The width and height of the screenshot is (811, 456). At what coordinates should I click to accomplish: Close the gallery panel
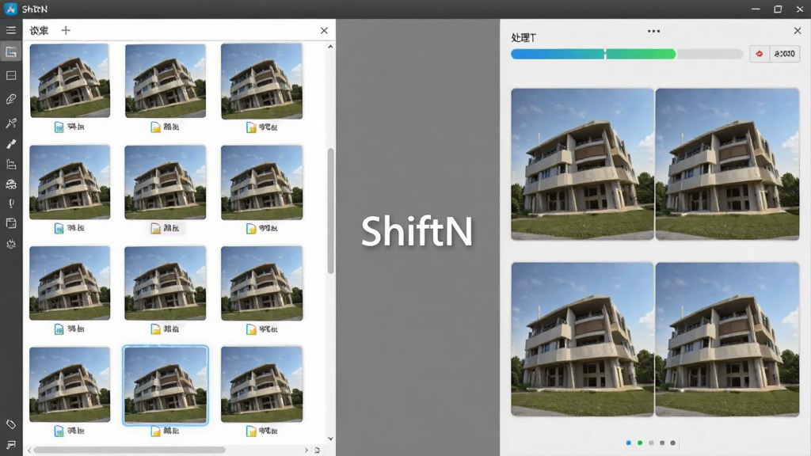pyautogui.click(x=324, y=31)
